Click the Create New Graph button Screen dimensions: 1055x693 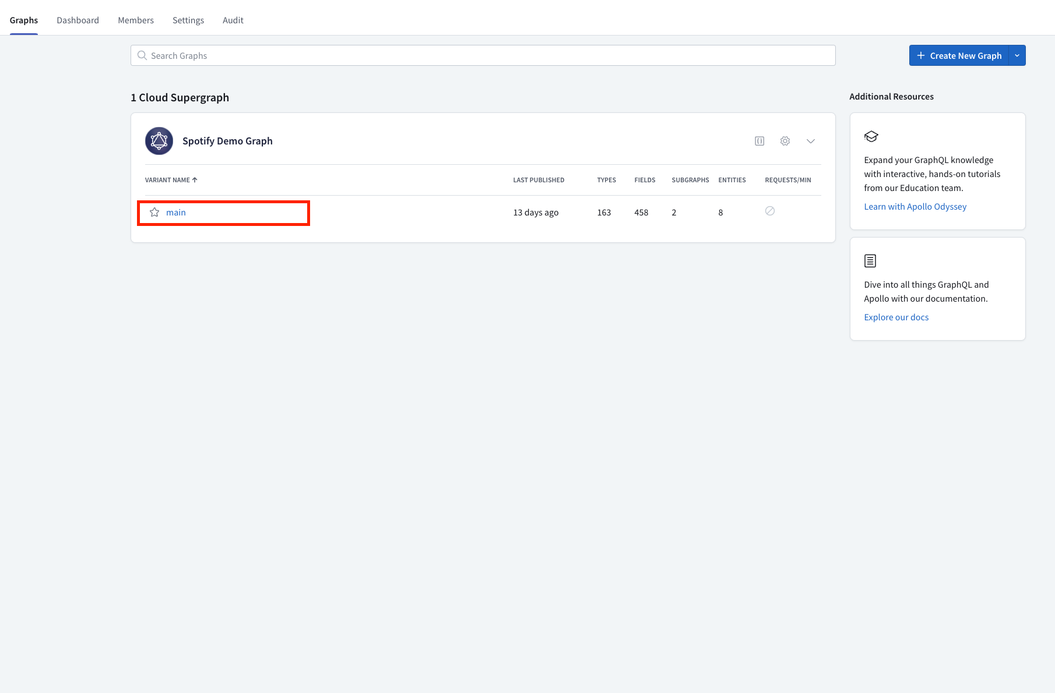coord(959,55)
